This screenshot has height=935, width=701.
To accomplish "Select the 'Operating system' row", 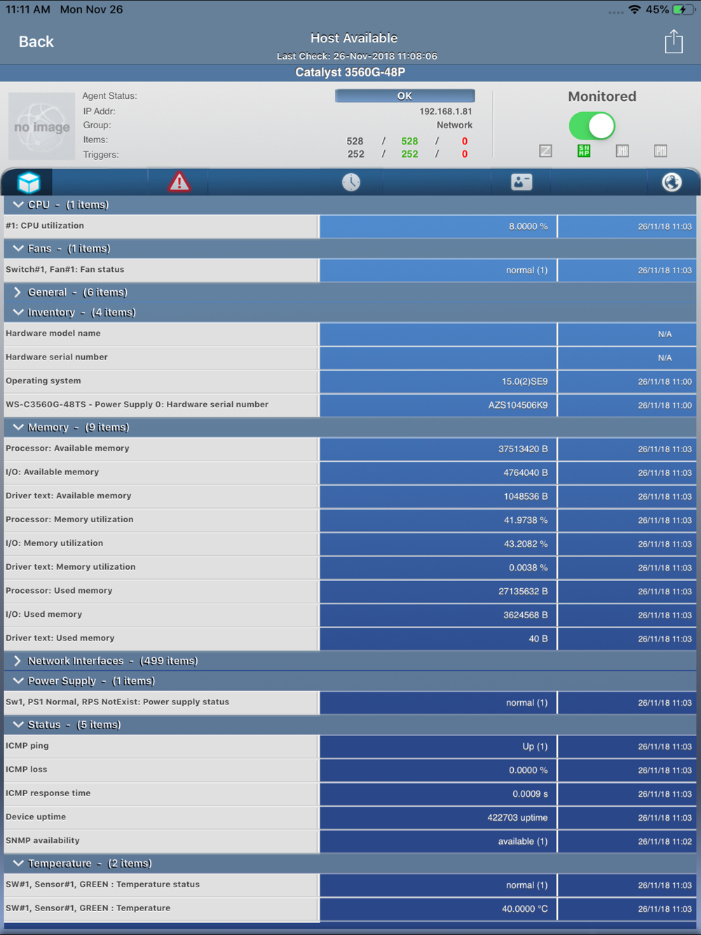I will pos(350,381).
